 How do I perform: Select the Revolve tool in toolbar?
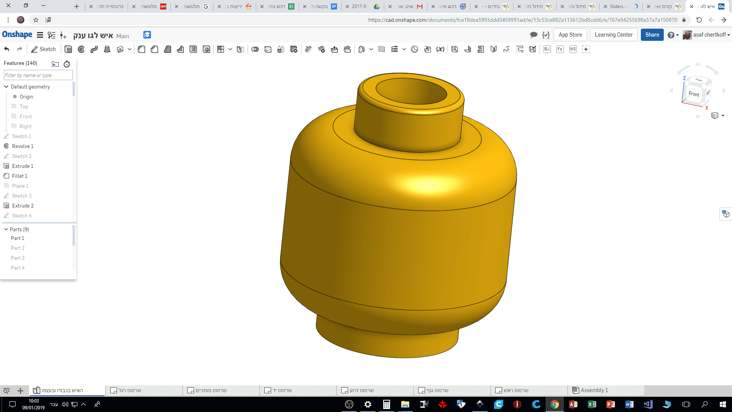pos(81,49)
